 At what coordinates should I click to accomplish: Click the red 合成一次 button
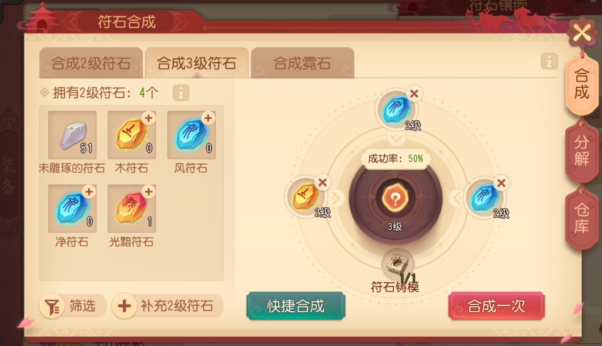tap(497, 306)
